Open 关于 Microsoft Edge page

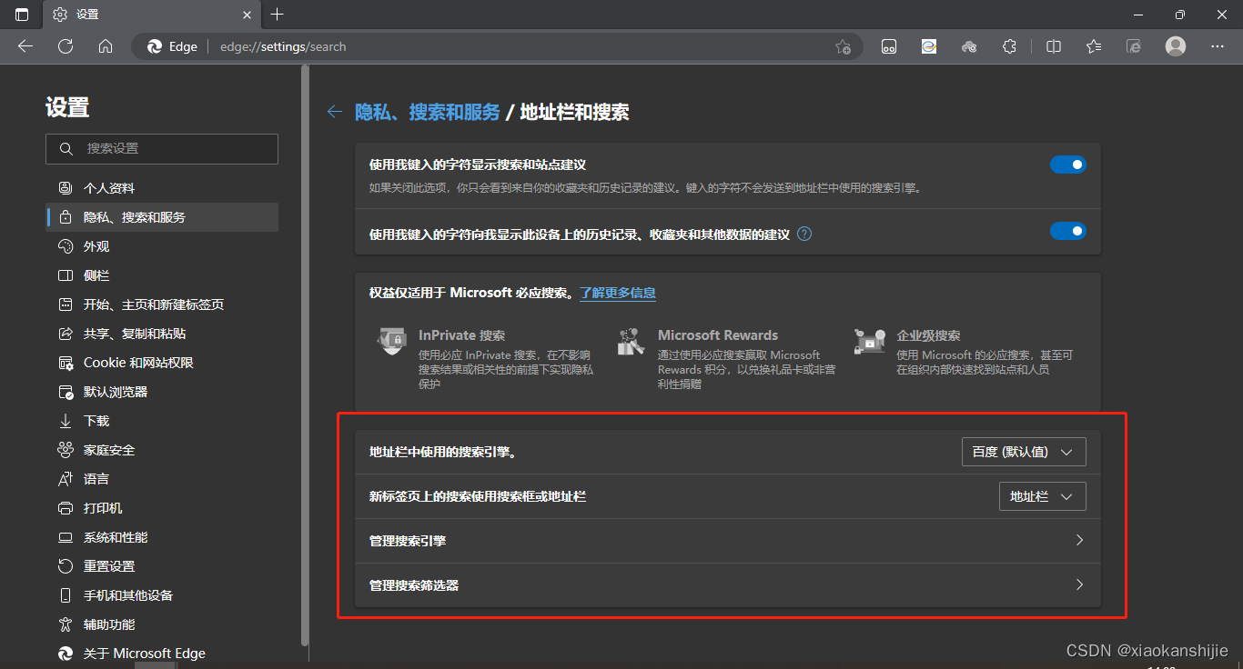[x=162, y=654]
